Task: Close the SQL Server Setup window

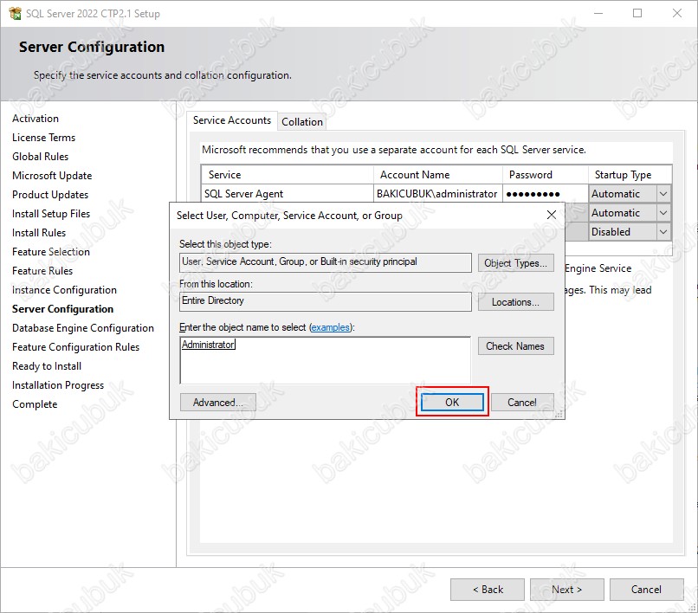Action: coord(677,13)
